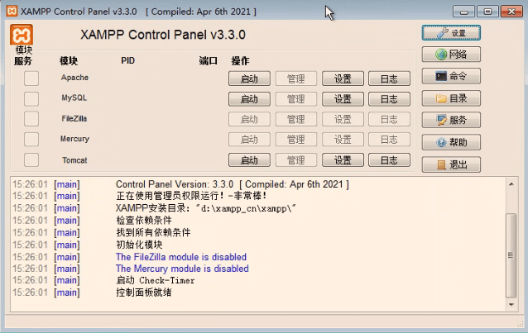The height and width of the screenshot is (333, 528).
Task: Click log line '控制面板就绪'
Action: point(144,293)
